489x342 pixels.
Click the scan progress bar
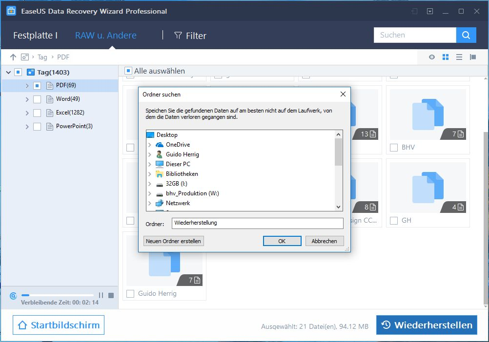click(x=58, y=295)
